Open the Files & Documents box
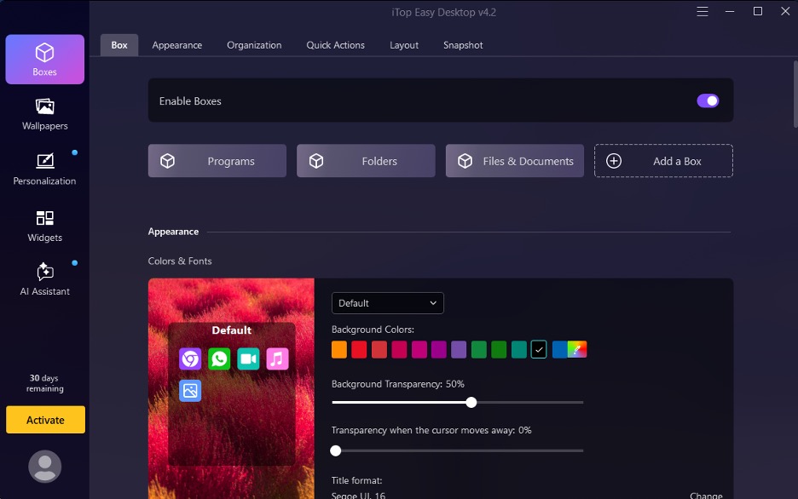The width and height of the screenshot is (798, 499). pos(515,161)
